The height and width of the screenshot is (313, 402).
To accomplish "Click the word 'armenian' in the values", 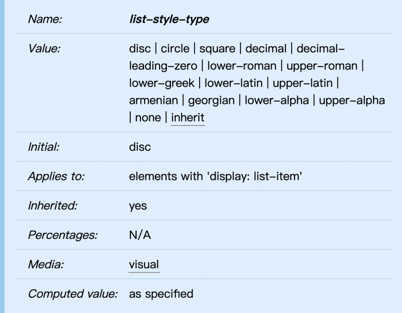I will (x=153, y=100).
